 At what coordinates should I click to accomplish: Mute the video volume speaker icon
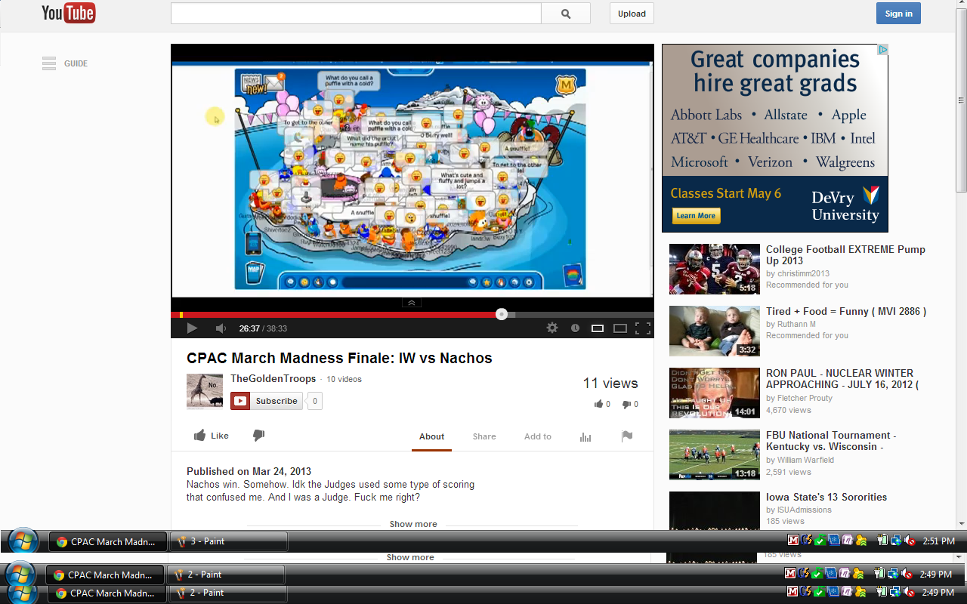coord(221,328)
